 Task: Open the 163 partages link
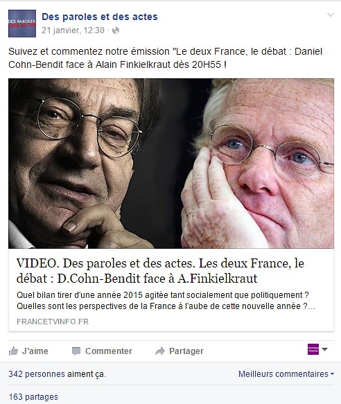pos(33,397)
